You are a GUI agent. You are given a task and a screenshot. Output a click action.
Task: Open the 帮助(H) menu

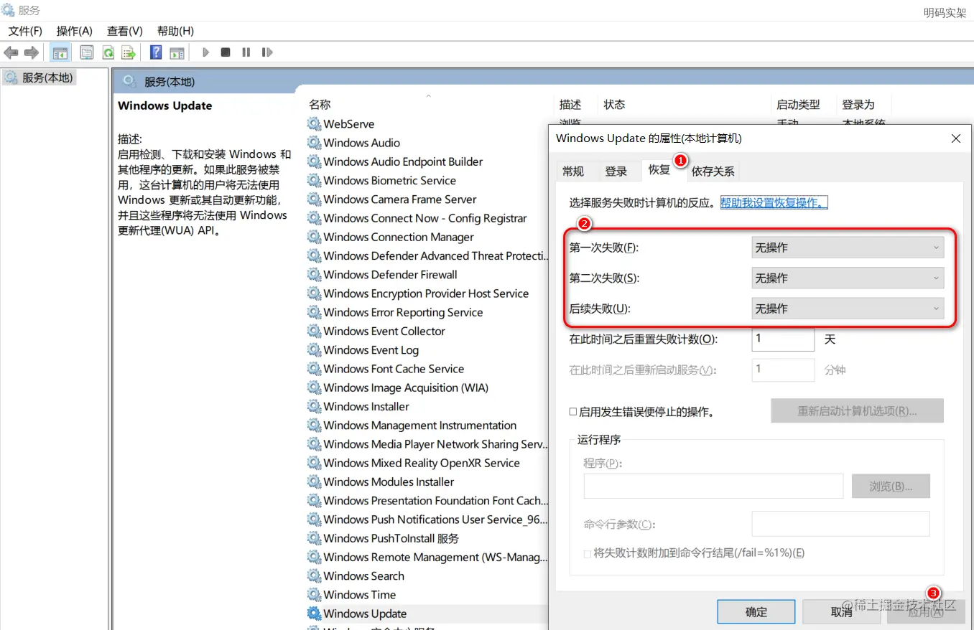click(175, 31)
